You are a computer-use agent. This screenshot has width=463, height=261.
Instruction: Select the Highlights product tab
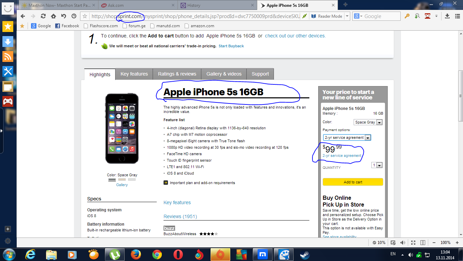(100, 74)
